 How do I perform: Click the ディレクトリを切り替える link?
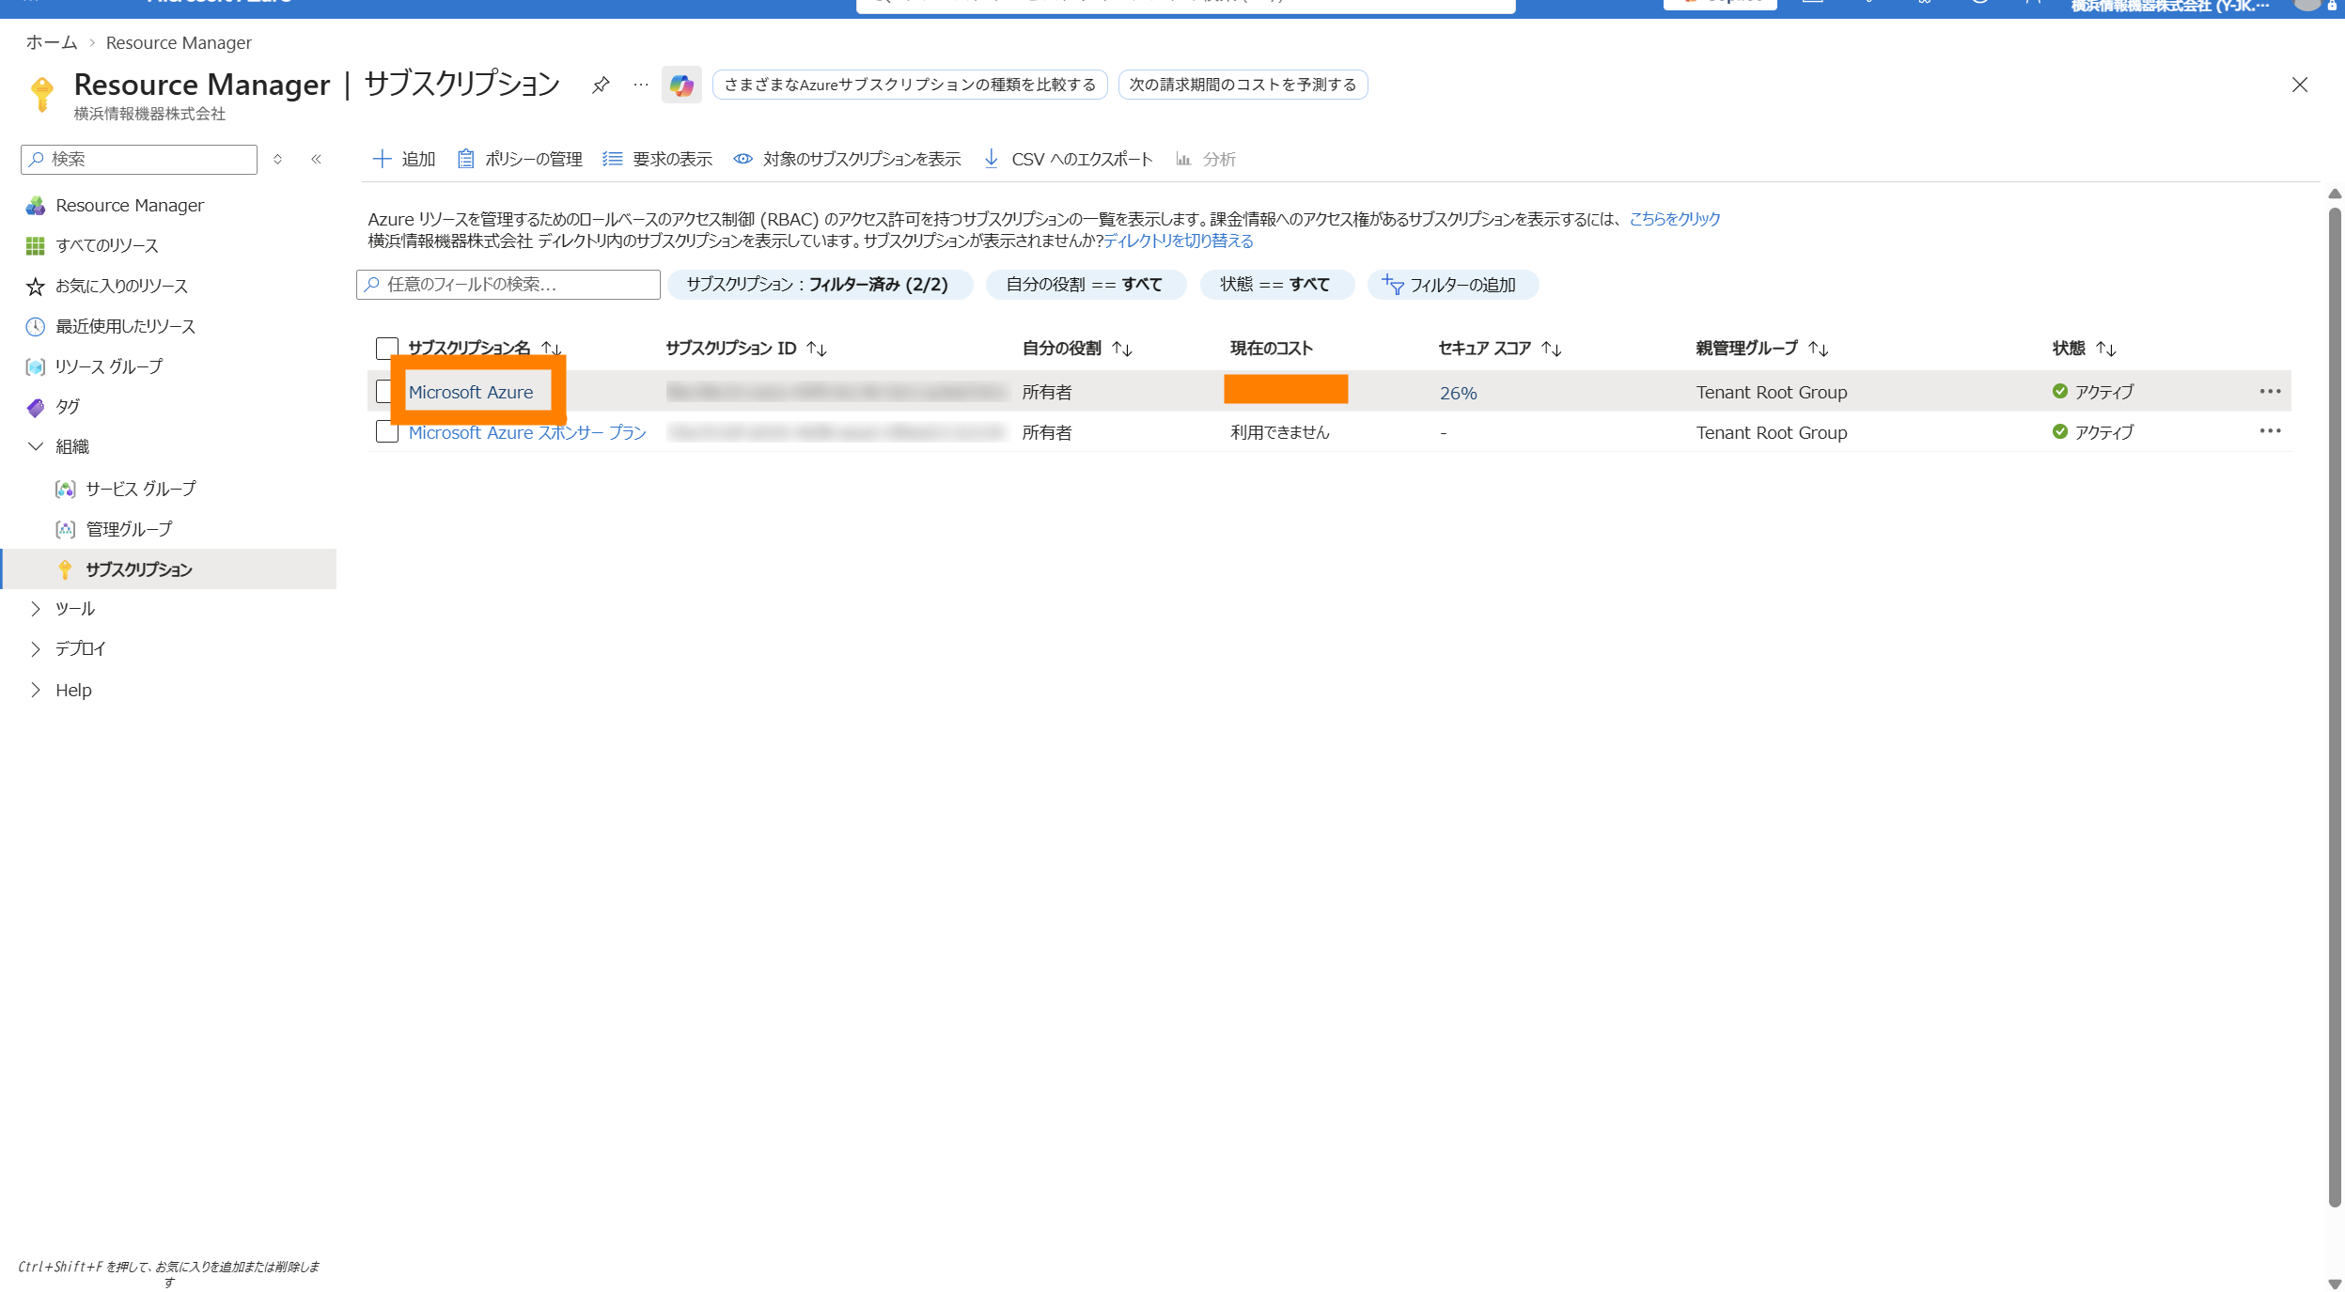pos(1179,241)
